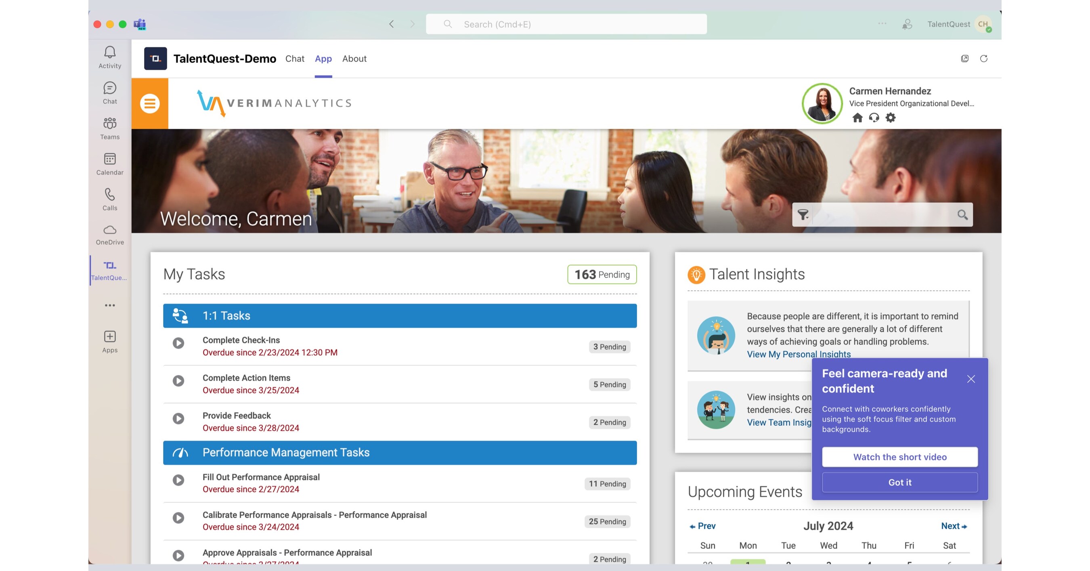Viewport: 1090px width, 571px height.
Task: Switch to the Chat tab of TalentQuest-Demo
Action: [x=295, y=59]
